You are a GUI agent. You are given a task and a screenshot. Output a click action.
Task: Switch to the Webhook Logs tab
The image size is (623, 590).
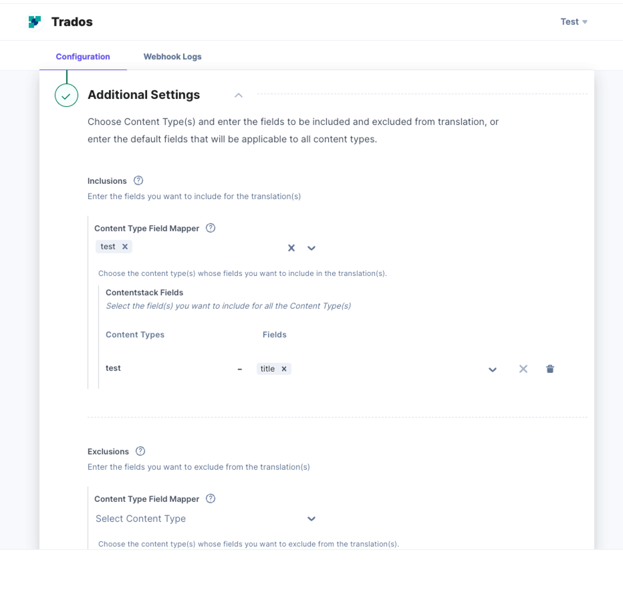pos(172,57)
